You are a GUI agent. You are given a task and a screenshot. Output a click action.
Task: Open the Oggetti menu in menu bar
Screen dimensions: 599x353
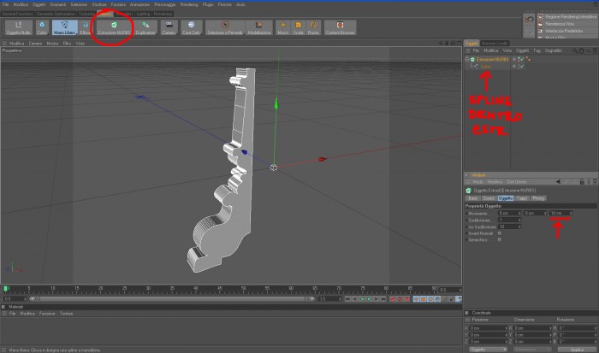point(39,4)
